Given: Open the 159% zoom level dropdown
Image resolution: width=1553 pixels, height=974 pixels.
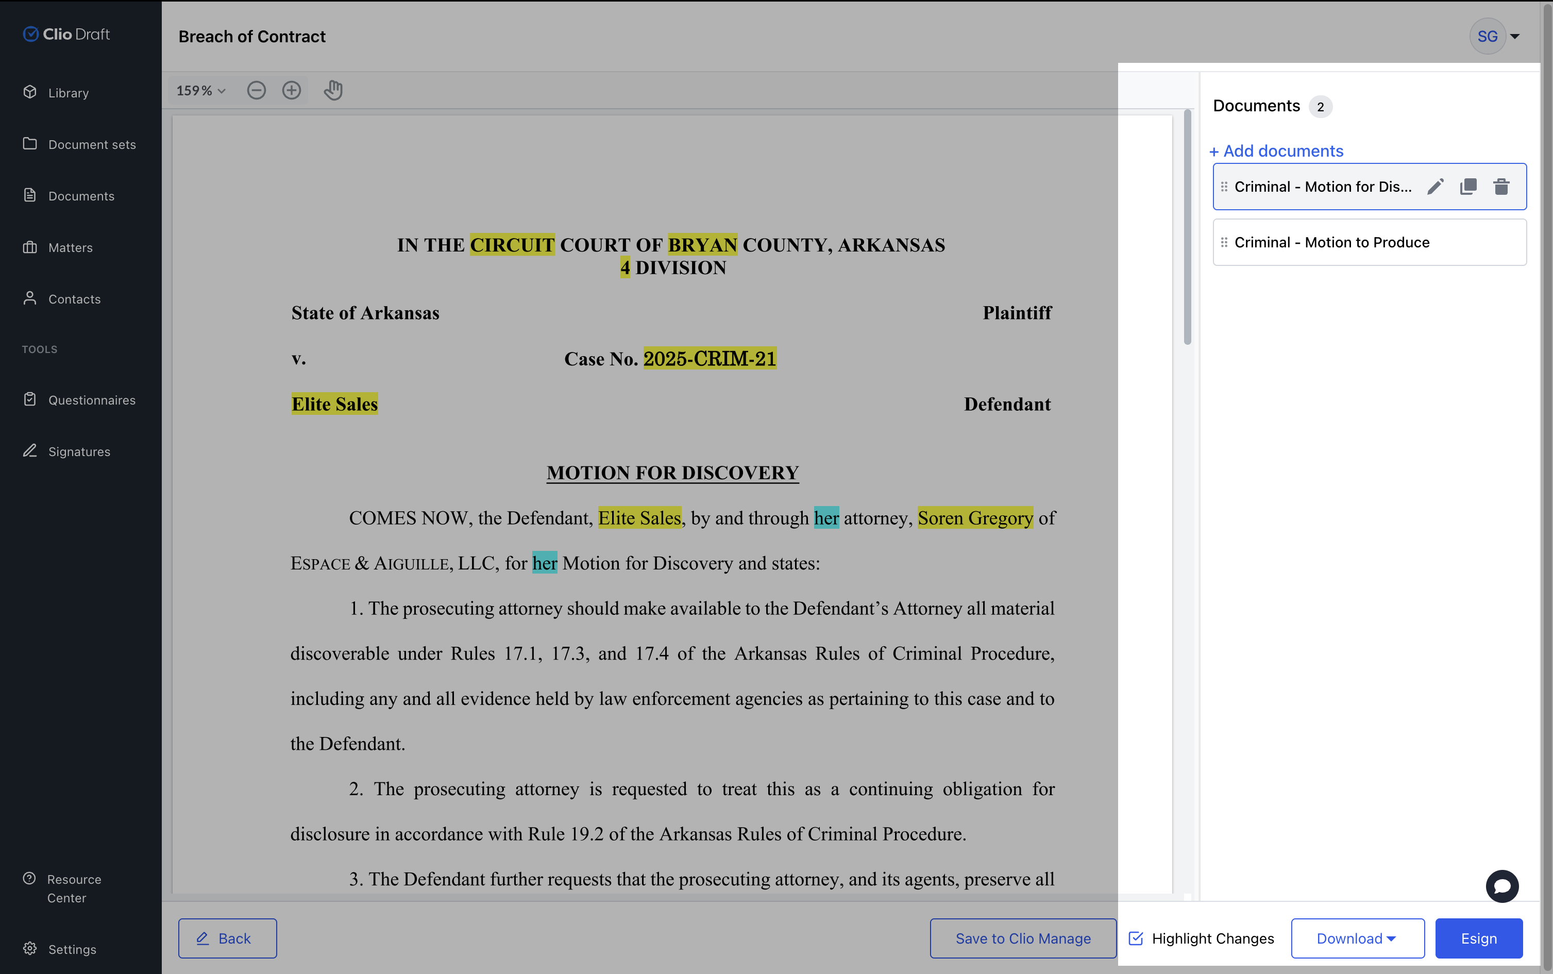Looking at the screenshot, I should coord(200,90).
